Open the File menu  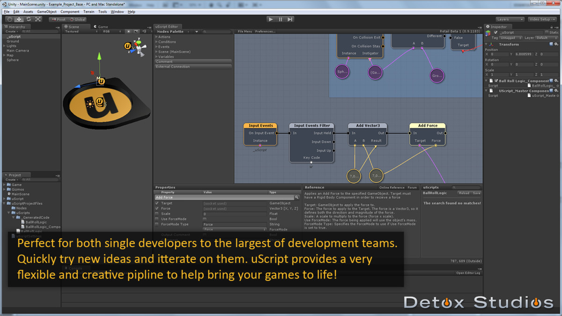click(7, 12)
